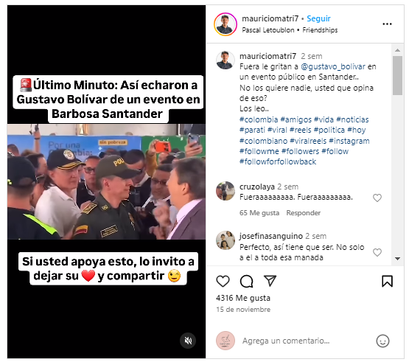Unmute the video sound icon

pos(188,341)
